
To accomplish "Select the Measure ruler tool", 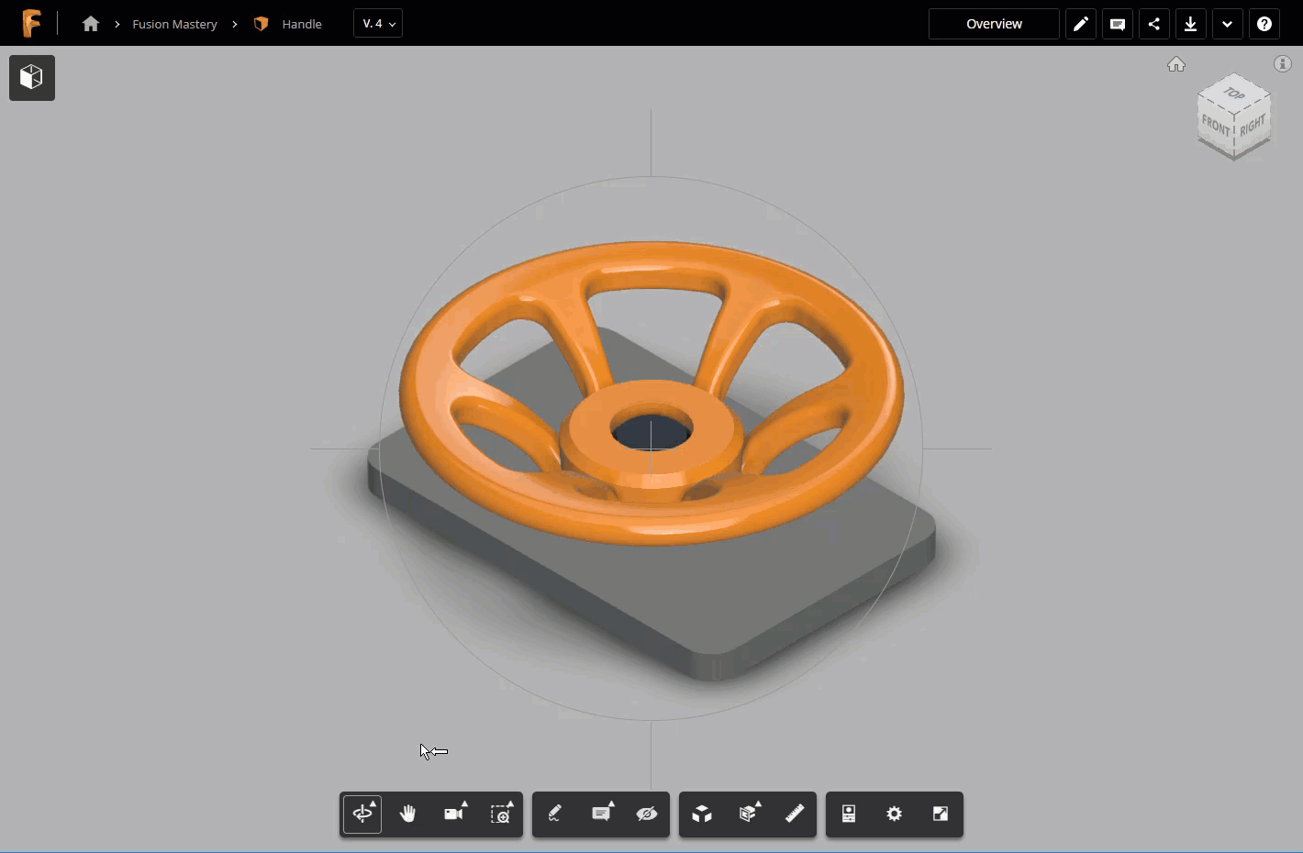I will point(794,814).
